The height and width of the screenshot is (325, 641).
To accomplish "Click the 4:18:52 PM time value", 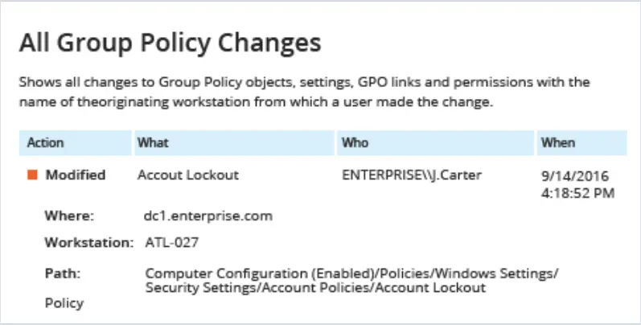I will coord(577,193).
